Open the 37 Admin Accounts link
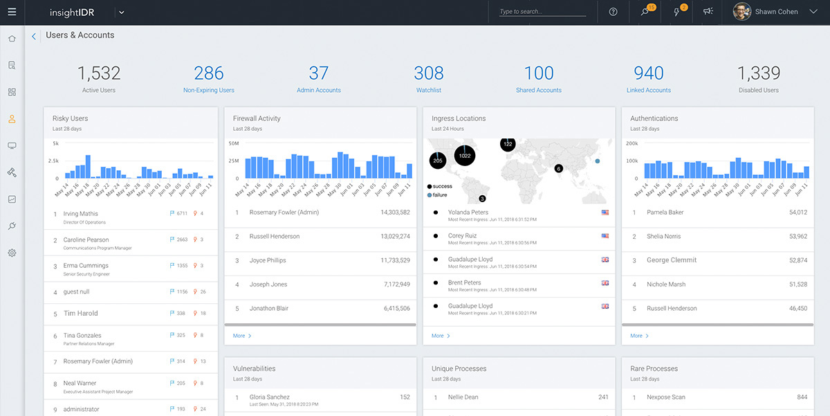This screenshot has width=830, height=416. pos(318,78)
